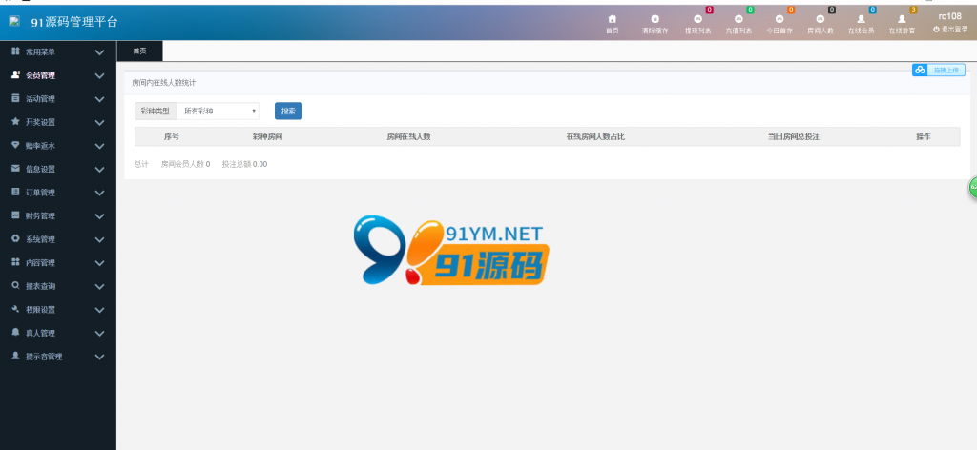Click the 3 badge above 在线游客

[x=913, y=10]
